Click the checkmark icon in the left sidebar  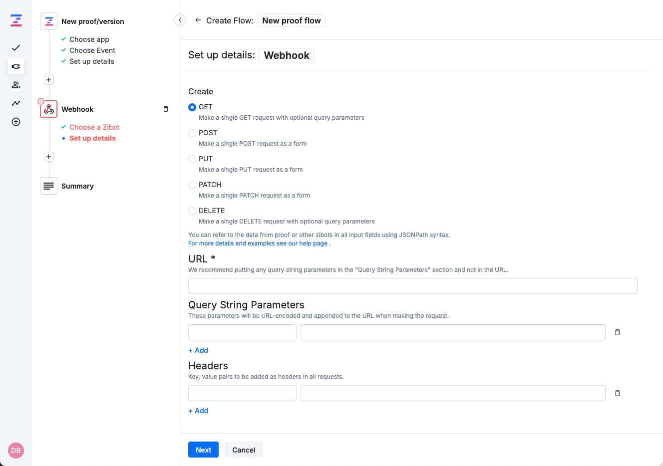(x=15, y=48)
